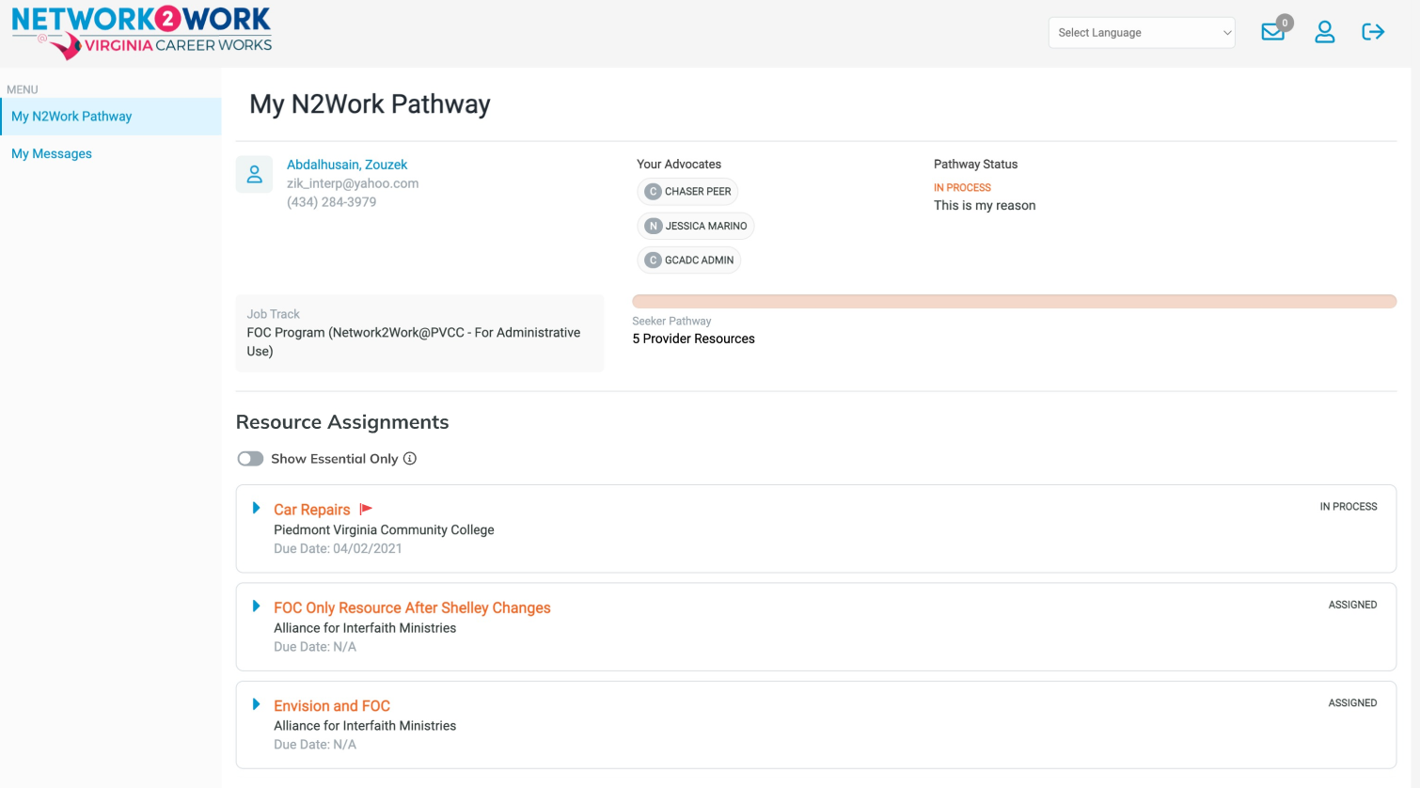Open the Car Repairs resource link
The image size is (1420, 788).
(311, 510)
